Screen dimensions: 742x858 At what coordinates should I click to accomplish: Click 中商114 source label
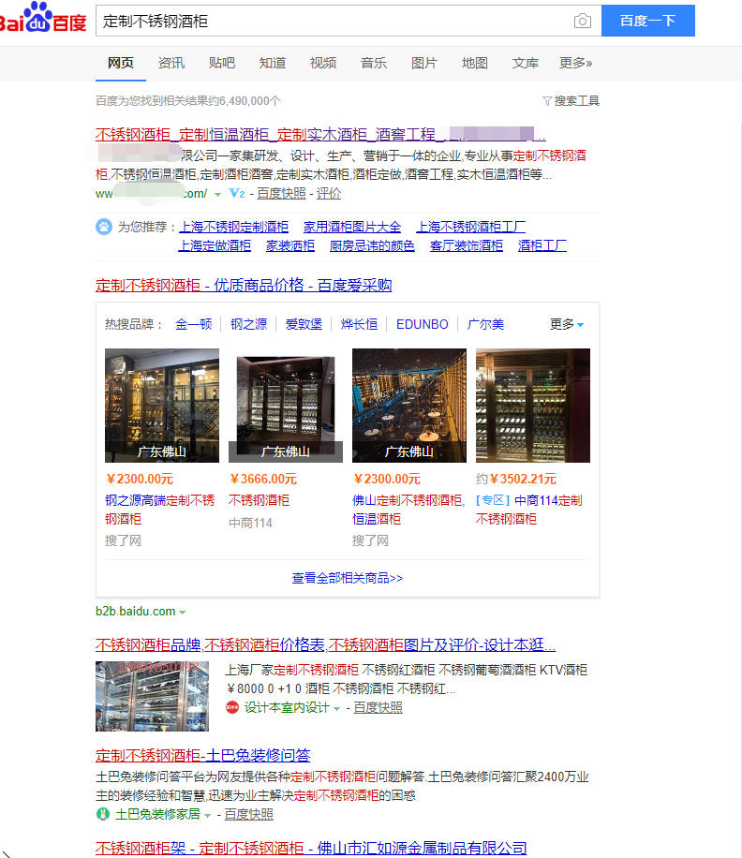pos(250,523)
